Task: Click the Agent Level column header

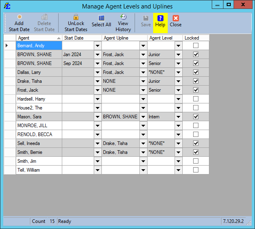Action: pos(161,38)
